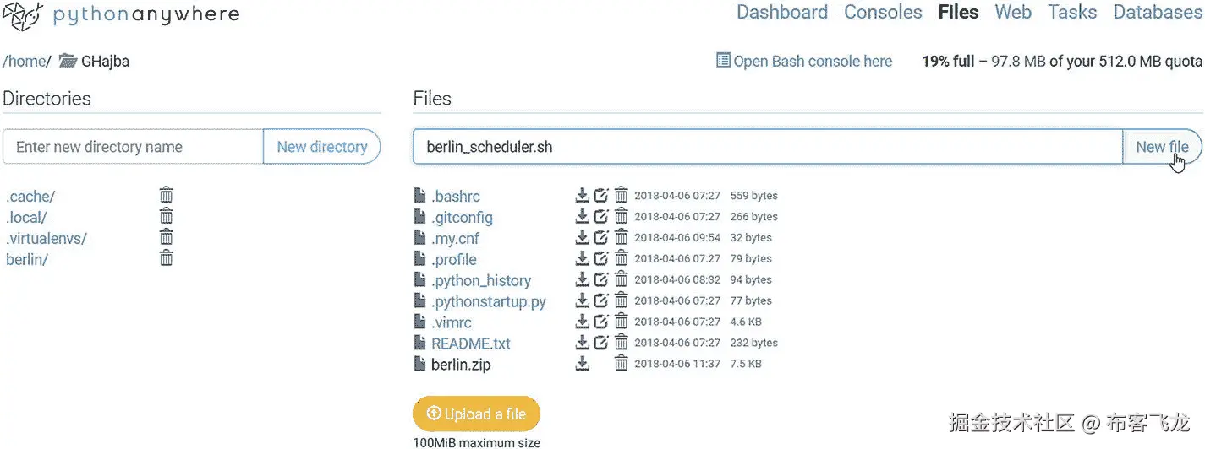Delete the .gitconfig file

point(621,216)
